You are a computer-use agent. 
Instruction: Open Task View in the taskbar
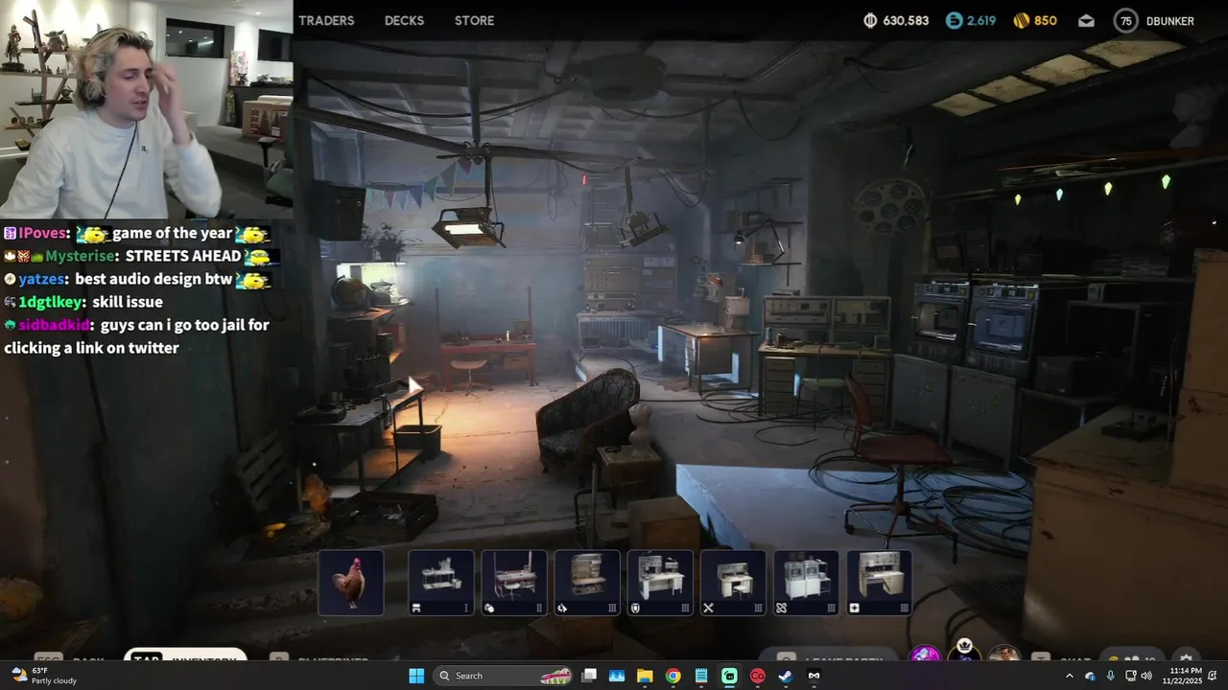point(589,676)
